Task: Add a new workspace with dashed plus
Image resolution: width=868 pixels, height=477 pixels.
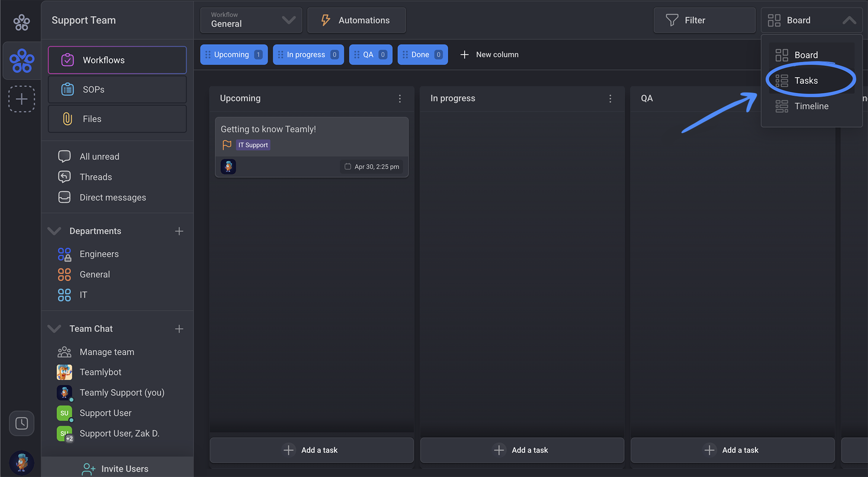Action: (x=21, y=99)
